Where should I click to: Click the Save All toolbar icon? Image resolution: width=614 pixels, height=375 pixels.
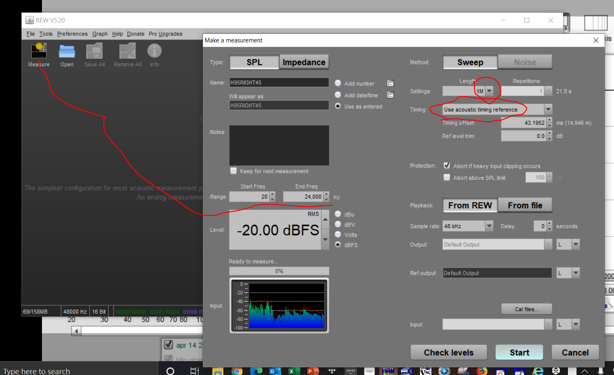tap(95, 52)
